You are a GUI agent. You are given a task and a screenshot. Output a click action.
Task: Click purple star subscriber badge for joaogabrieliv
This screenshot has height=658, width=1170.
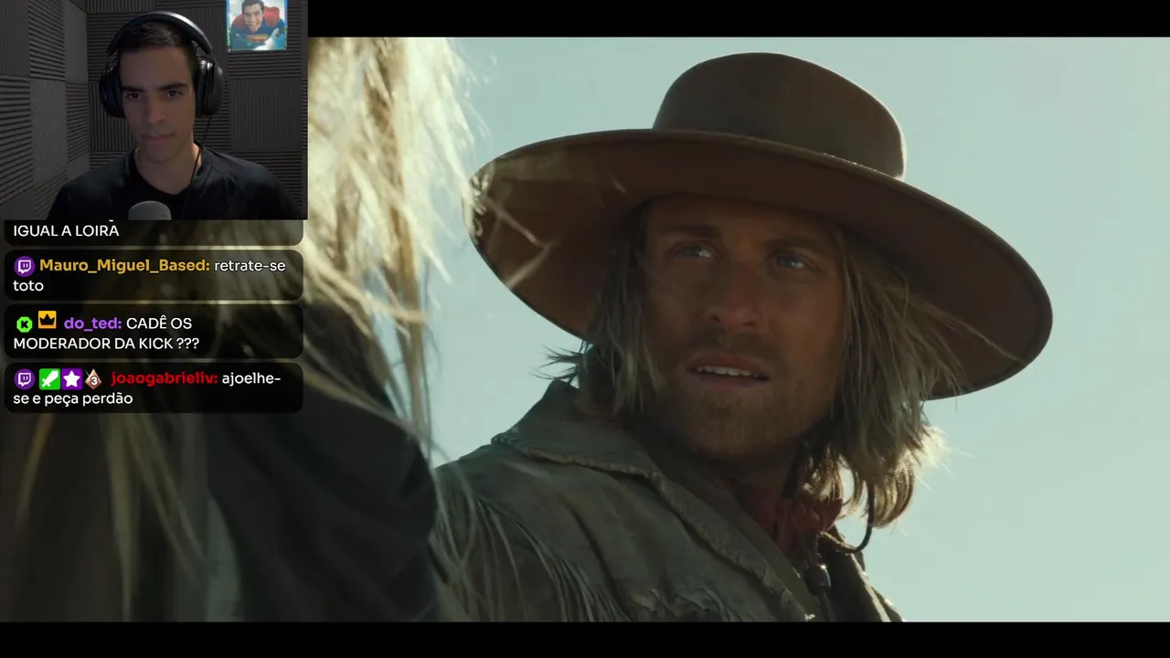coord(71,379)
